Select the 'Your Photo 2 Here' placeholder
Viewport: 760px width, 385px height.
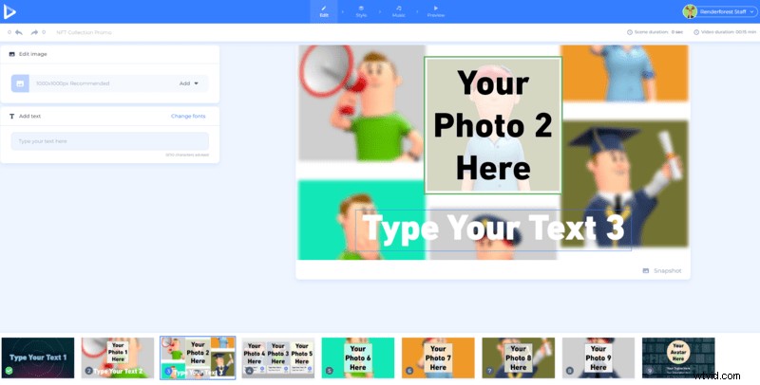pyautogui.click(x=493, y=124)
